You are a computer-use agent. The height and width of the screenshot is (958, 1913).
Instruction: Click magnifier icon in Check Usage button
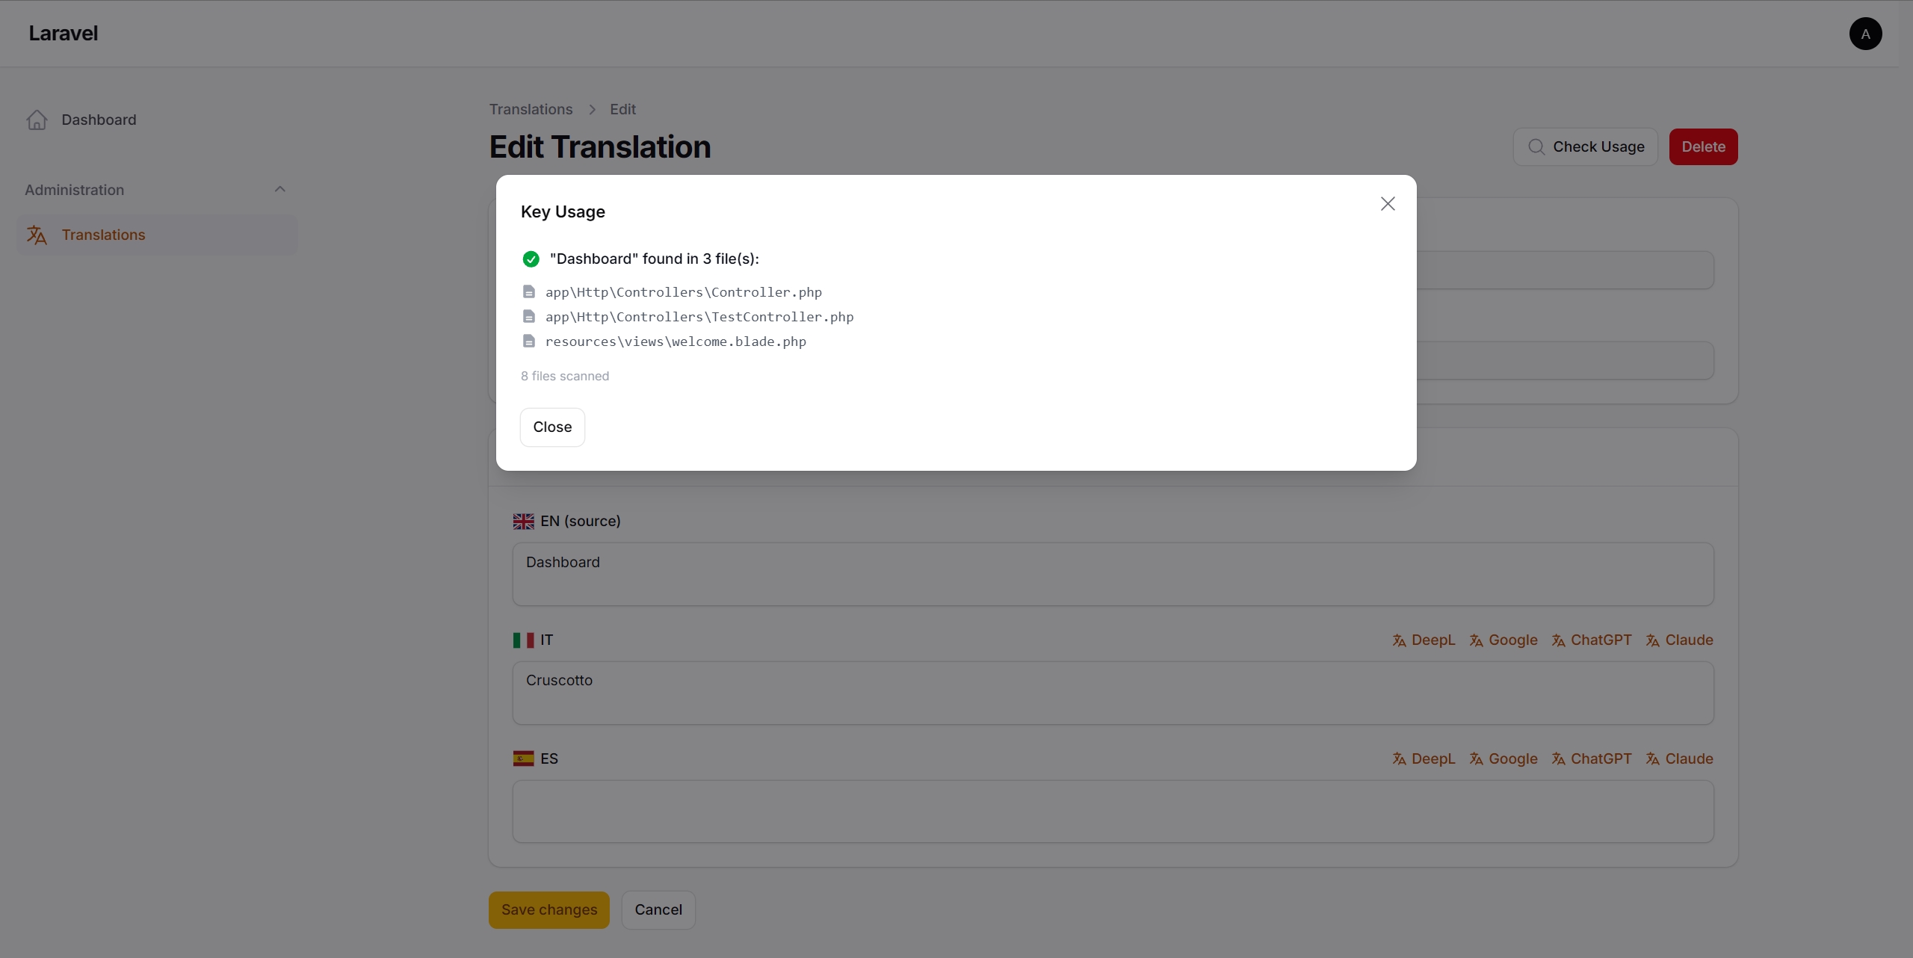point(1536,146)
